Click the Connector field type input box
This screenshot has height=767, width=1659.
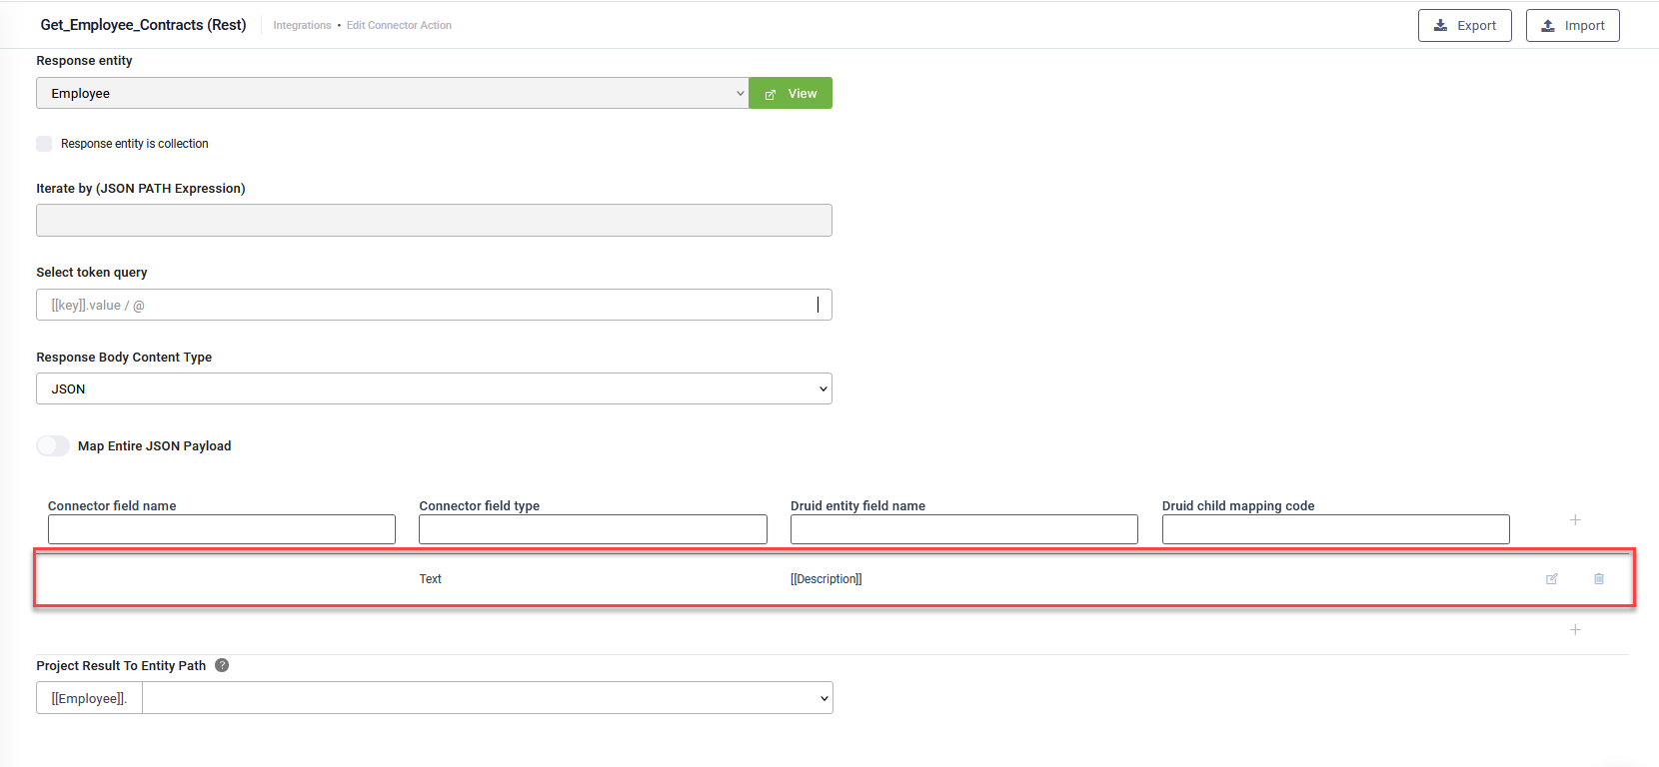593,530
